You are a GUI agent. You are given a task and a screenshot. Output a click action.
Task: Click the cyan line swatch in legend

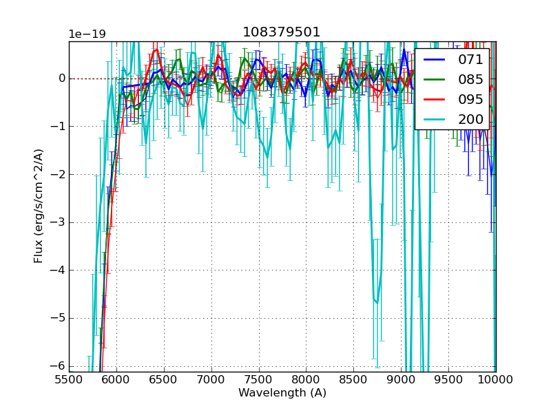pyautogui.click(x=434, y=120)
